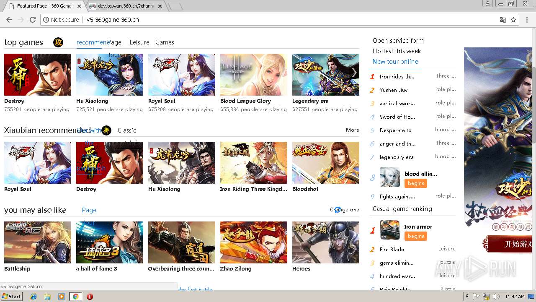
Task: Open Iron Riding Three Kingdoms thumbnail
Action: 254,163
